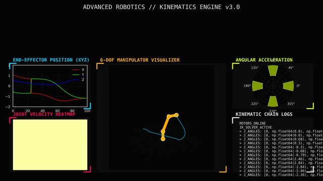Image resolution: width=323 pixels, height=181 pixels.
Task: Select log line with np.float64(-0.79)
Action: coord(281,155)
